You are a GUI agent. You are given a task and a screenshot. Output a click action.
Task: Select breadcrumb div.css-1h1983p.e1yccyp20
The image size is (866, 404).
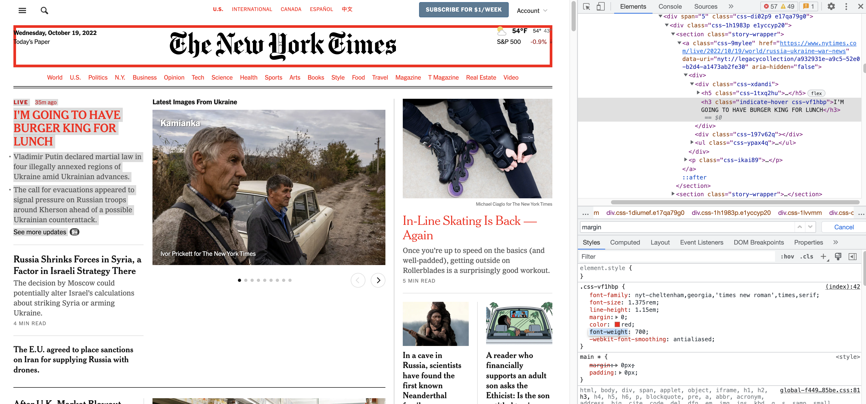pyautogui.click(x=731, y=213)
